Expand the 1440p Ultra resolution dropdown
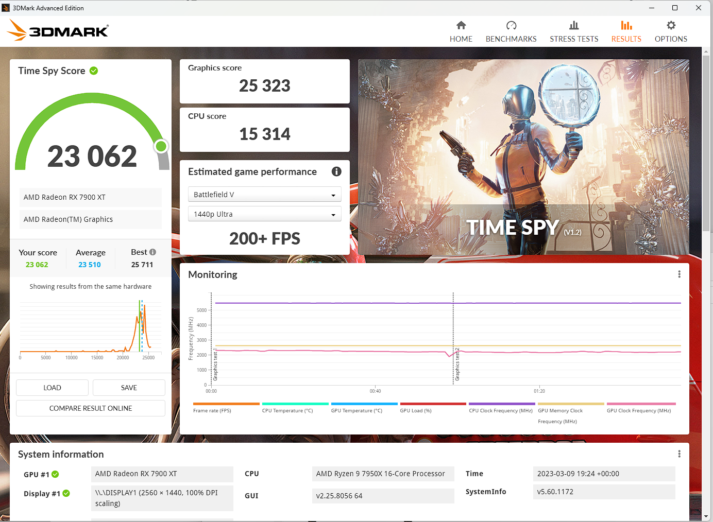The image size is (713, 522). [x=264, y=214]
